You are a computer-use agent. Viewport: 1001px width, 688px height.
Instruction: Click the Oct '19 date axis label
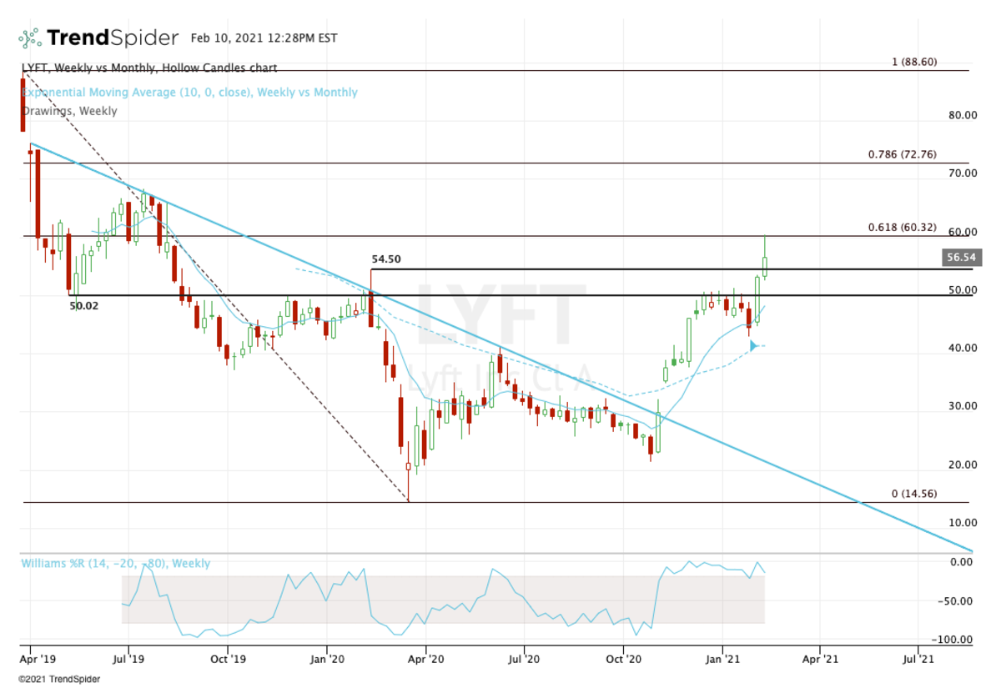(228, 658)
